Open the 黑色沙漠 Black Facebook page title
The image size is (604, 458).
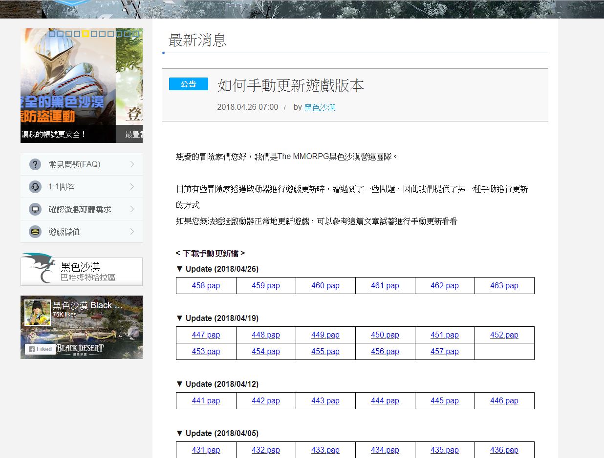coord(88,305)
